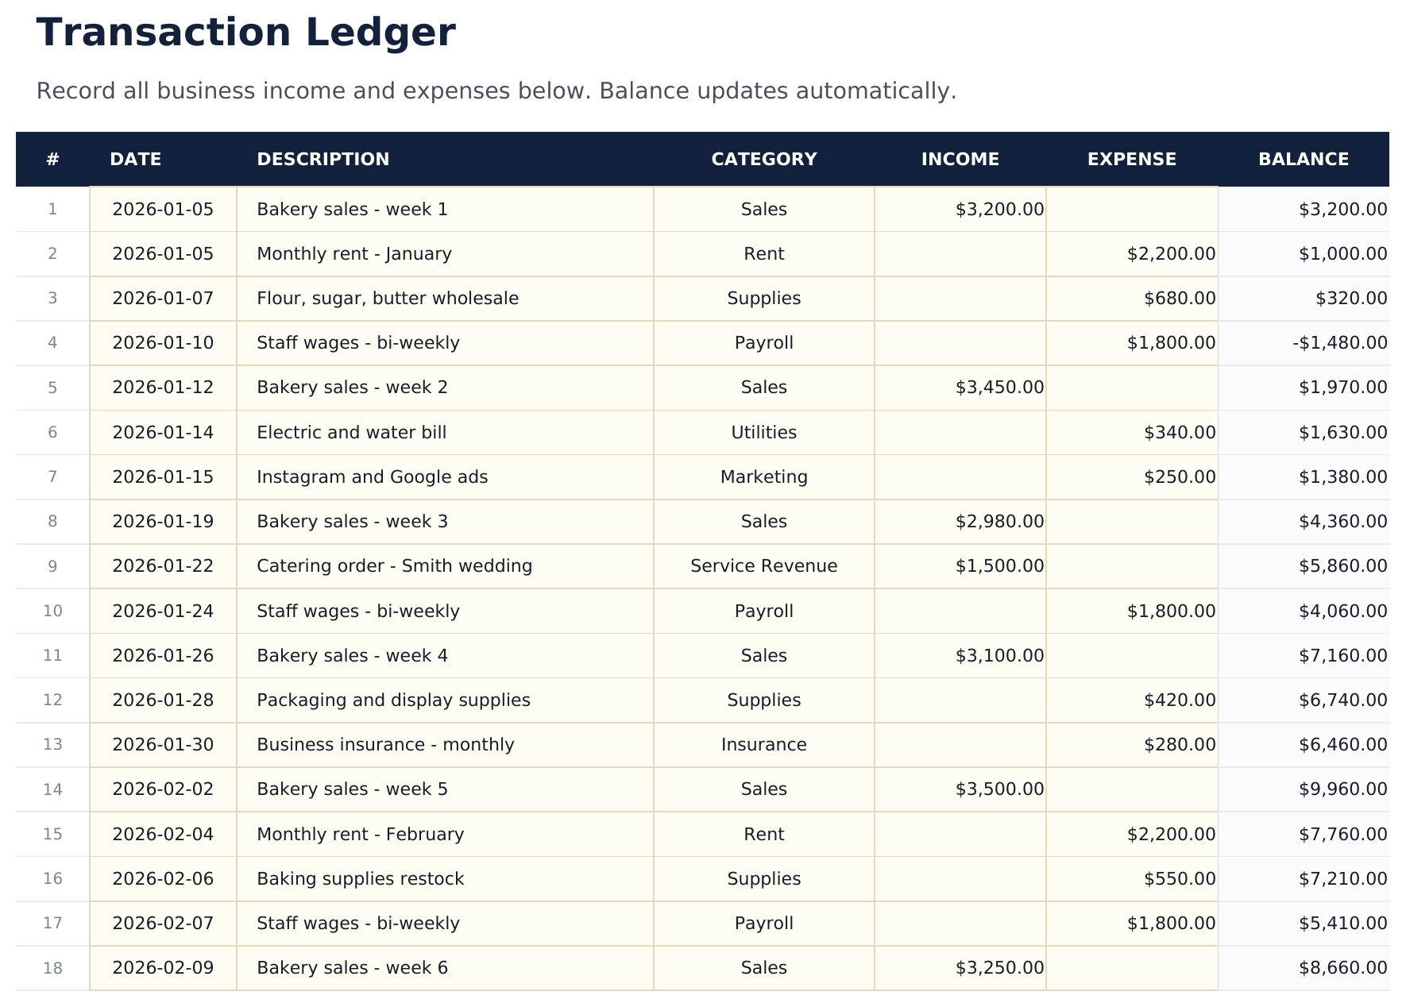The height and width of the screenshot is (1007, 1406).
Task: Click the date cell for row 1
Action: [x=163, y=210]
